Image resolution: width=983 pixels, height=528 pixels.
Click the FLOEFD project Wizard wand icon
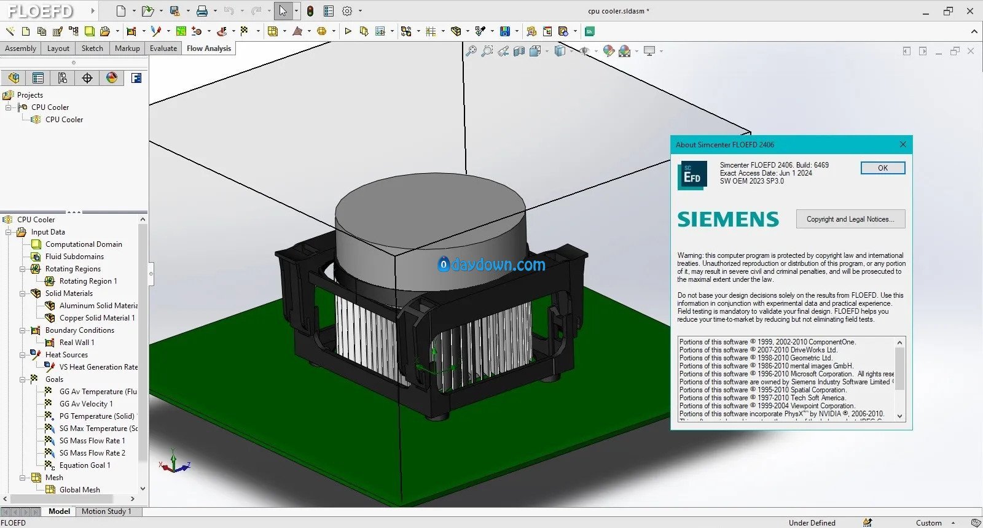point(10,31)
